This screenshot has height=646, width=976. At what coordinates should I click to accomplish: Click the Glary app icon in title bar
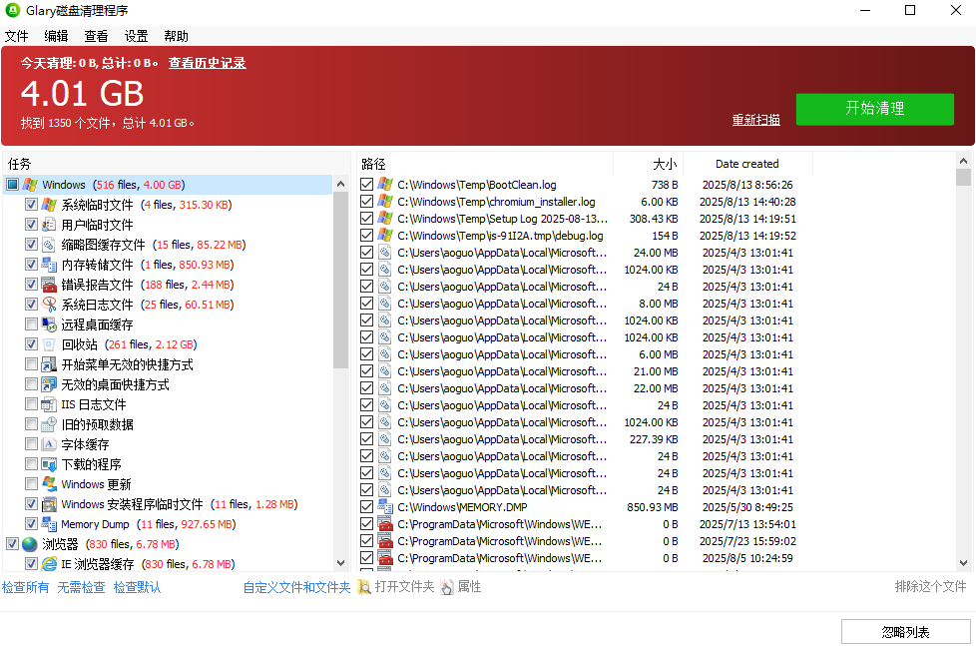coord(12,10)
